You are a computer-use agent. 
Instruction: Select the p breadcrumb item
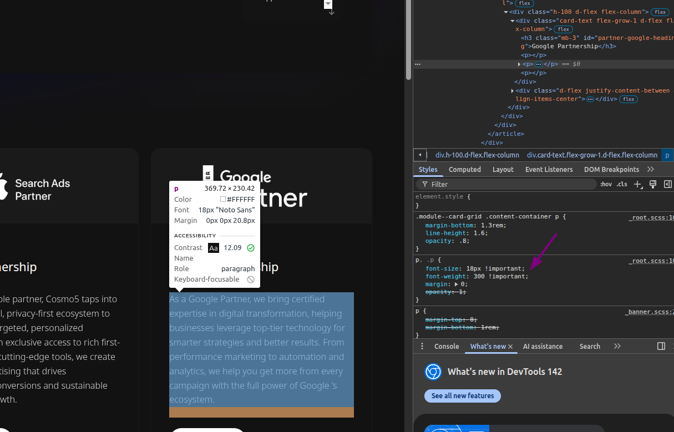(667, 155)
